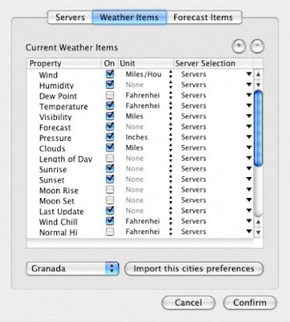Open the Wind unit Miles/Hou popup
The height and width of the screenshot is (322, 290).
pos(149,74)
